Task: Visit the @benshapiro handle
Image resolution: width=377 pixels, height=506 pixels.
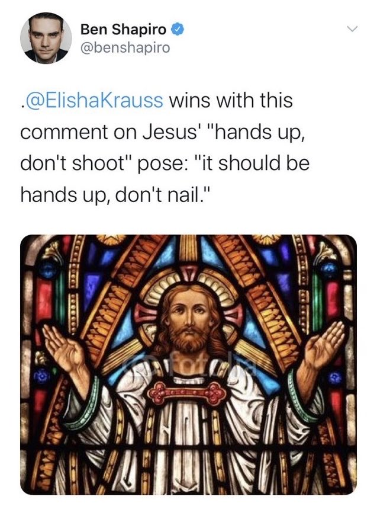Action: tap(125, 48)
